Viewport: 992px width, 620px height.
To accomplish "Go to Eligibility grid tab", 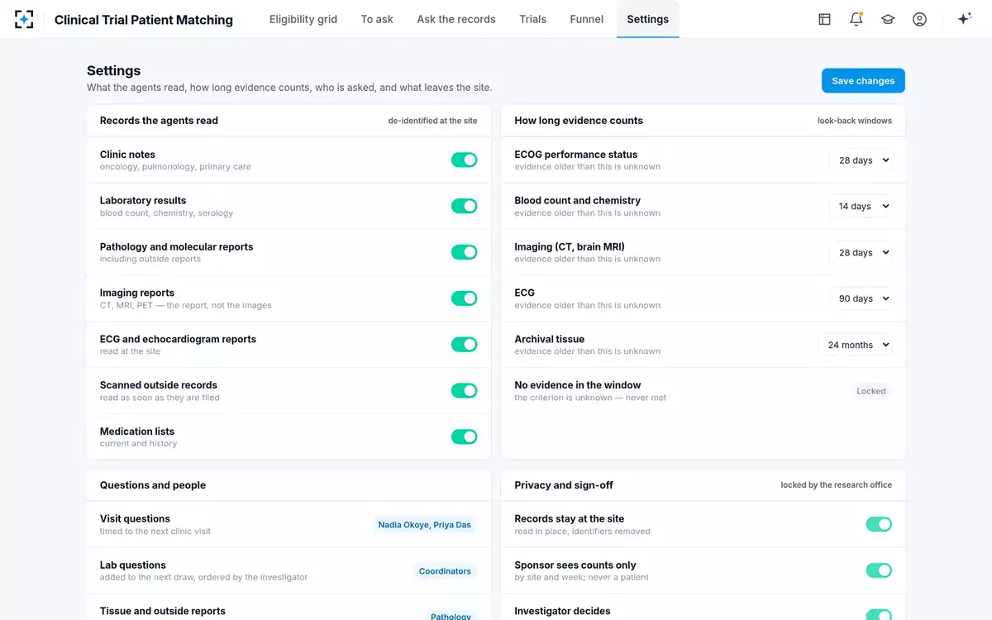I will coord(303,19).
